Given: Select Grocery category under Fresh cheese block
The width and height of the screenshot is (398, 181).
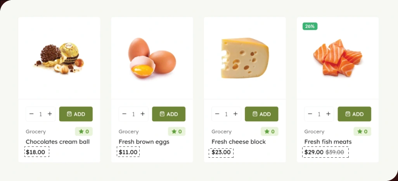Looking at the screenshot, I should 221,132.
